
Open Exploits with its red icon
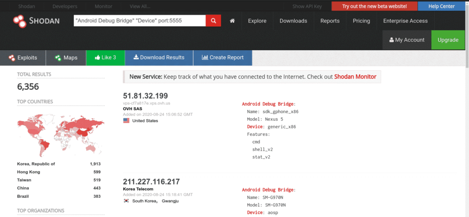23,58
